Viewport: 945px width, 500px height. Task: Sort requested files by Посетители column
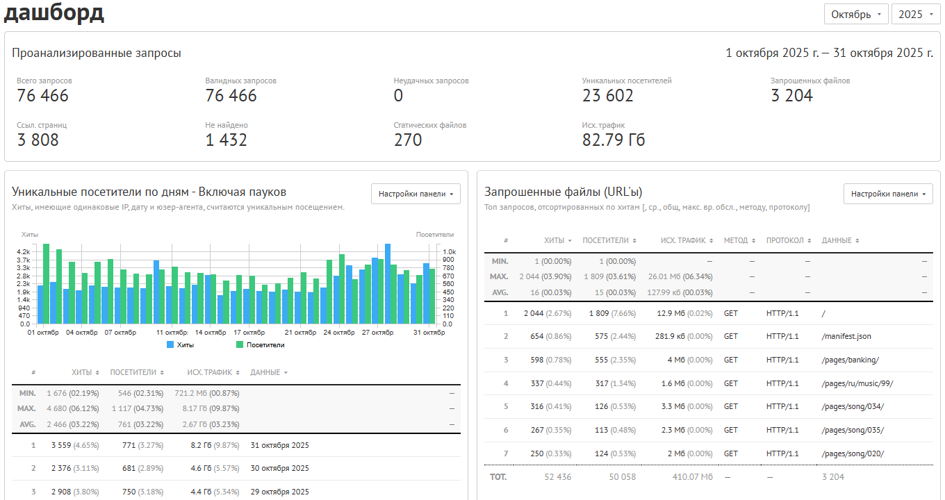tap(609, 241)
